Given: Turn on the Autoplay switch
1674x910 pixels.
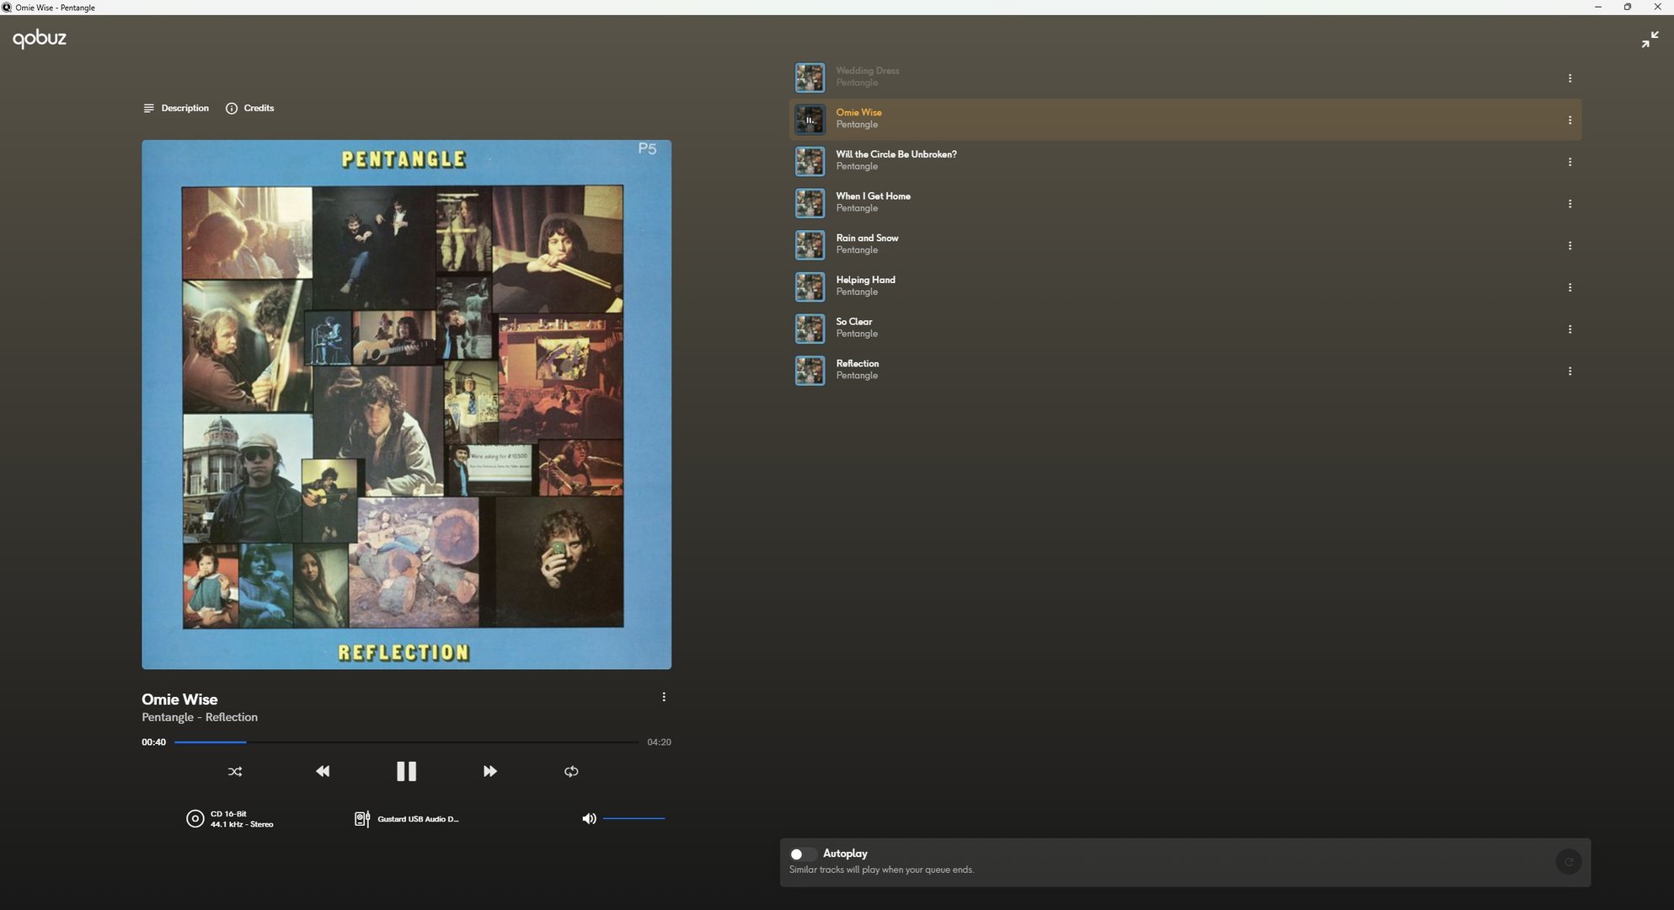Looking at the screenshot, I should 802,854.
